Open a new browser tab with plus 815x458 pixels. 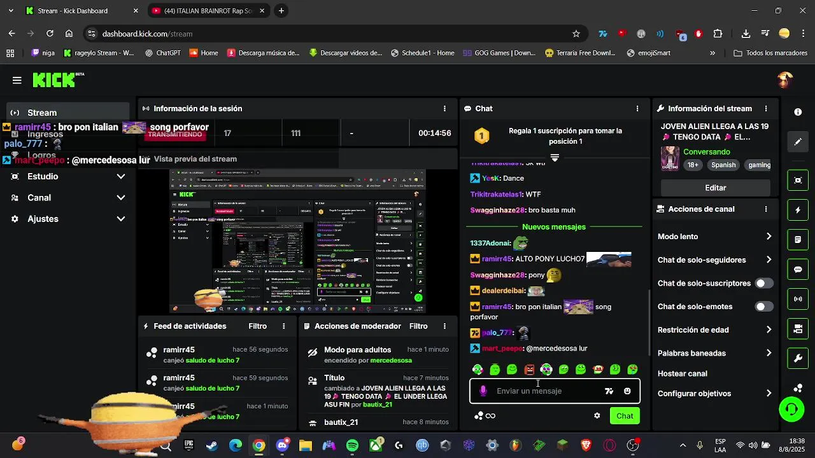click(x=281, y=11)
